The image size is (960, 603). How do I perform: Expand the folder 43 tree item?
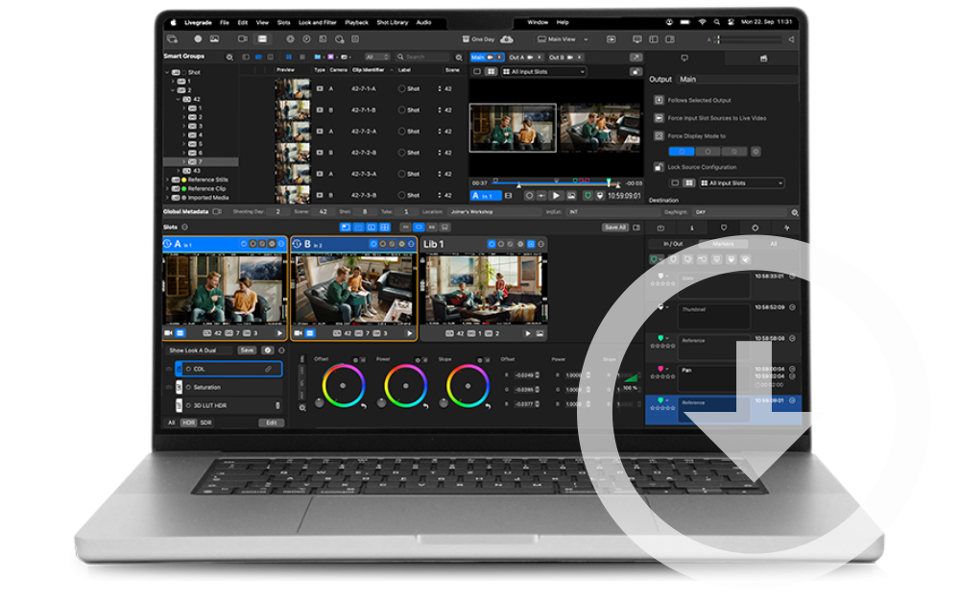click(x=176, y=170)
